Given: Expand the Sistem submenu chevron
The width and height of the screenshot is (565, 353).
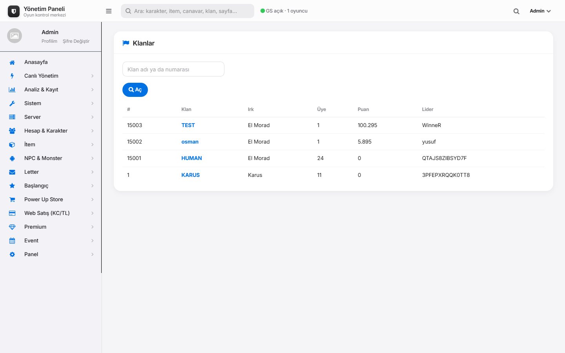Looking at the screenshot, I should click(93, 104).
